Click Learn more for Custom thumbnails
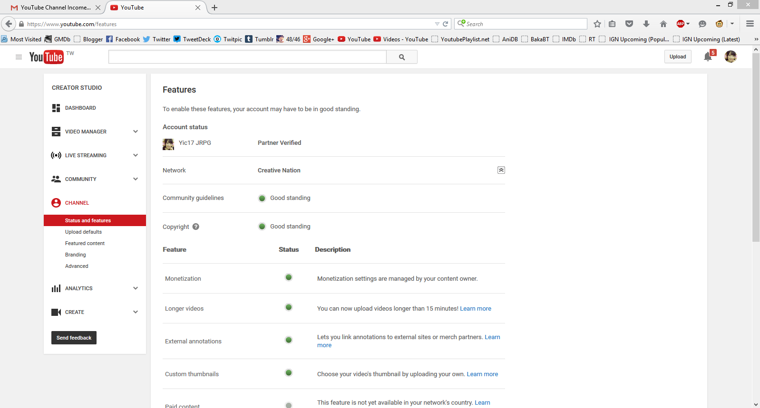Image resolution: width=760 pixels, height=408 pixels. [x=482, y=374]
